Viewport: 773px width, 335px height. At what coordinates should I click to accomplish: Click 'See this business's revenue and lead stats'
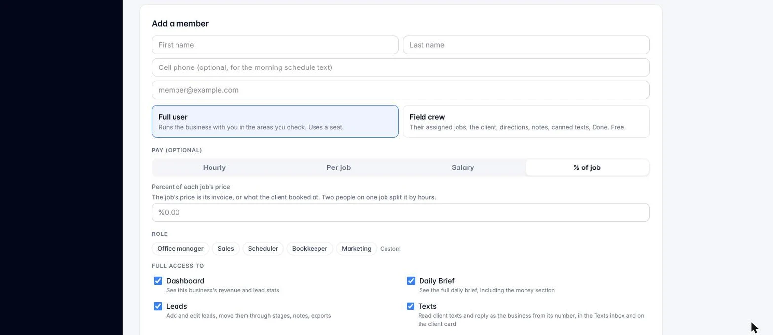tap(222, 290)
